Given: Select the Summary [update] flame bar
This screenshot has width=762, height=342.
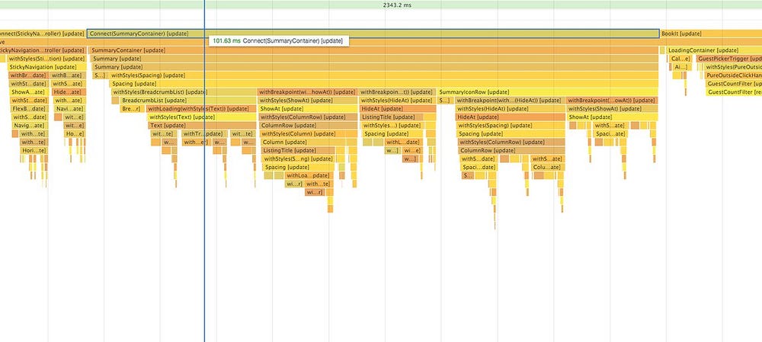Looking at the screenshot, I should (375, 59).
